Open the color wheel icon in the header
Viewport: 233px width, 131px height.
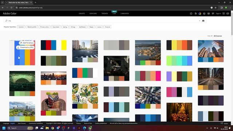200,13
